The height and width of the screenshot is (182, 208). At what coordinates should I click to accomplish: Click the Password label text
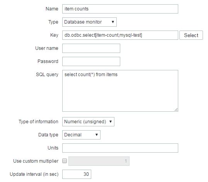pyautogui.click(x=48, y=61)
